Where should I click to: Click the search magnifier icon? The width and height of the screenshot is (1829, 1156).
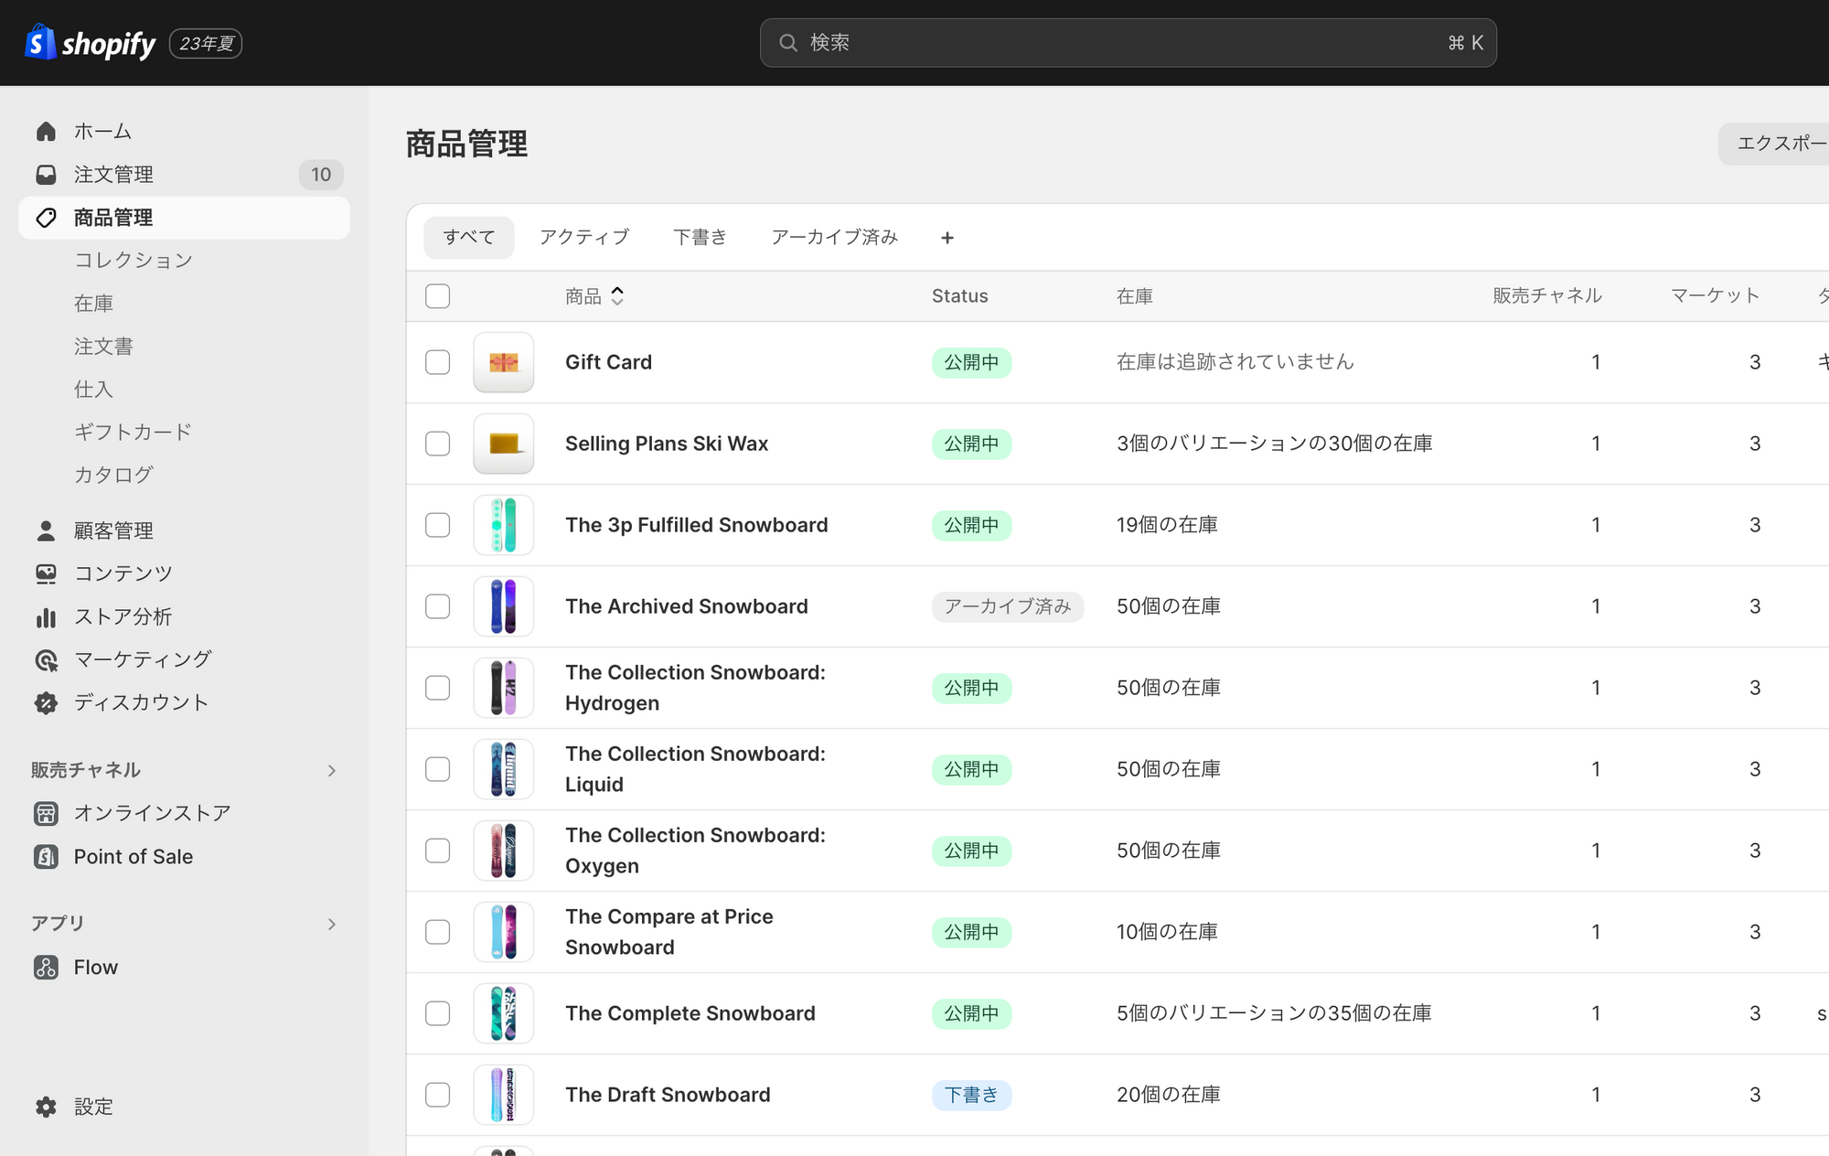788,43
